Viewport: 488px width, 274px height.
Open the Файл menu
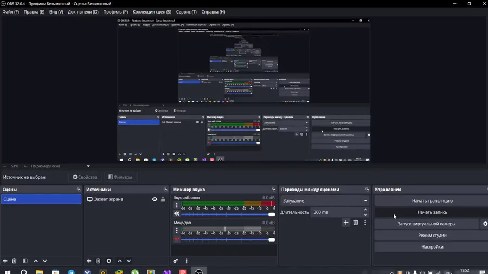[11, 12]
